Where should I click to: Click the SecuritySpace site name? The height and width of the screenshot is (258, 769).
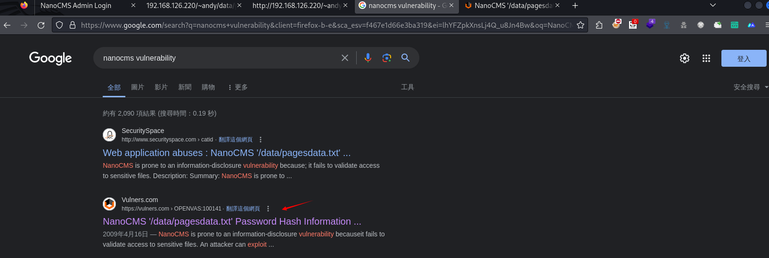143,131
